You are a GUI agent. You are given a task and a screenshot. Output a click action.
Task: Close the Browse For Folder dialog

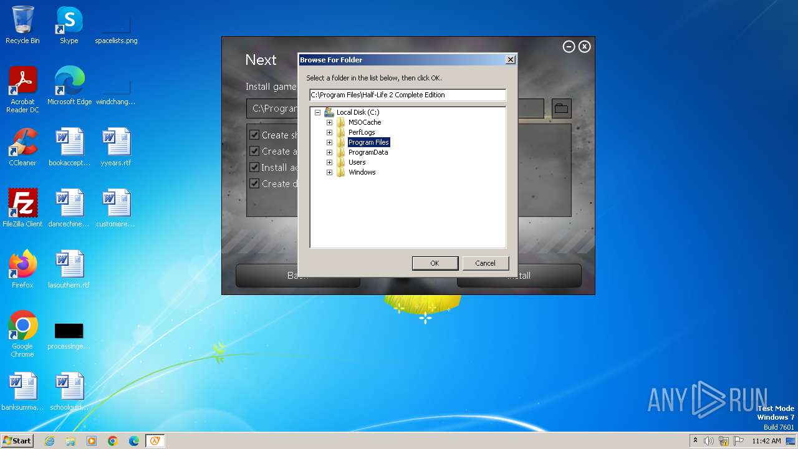tap(510, 60)
